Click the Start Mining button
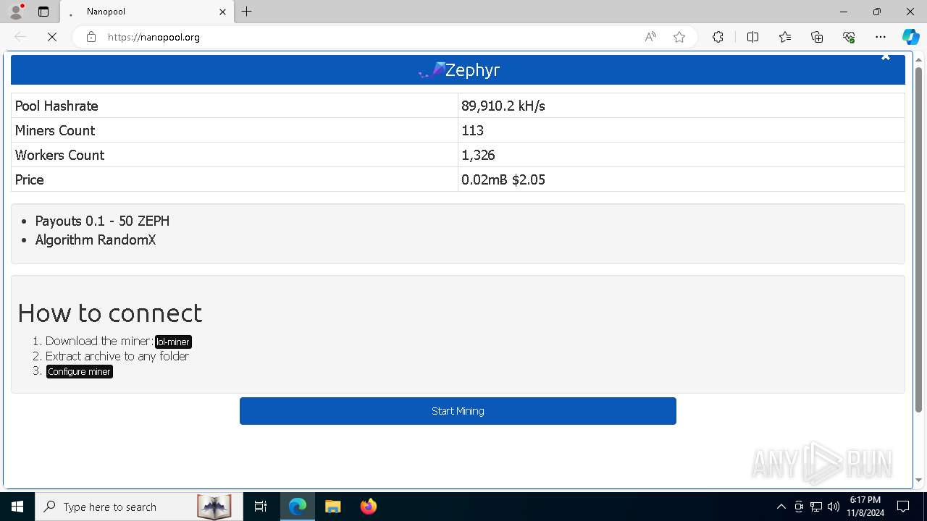This screenshot has height=521, width=927. 458,411
